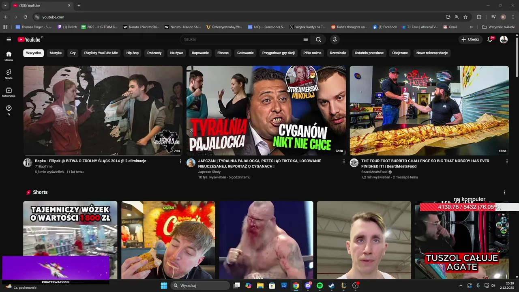Select the Piłka nożna filter chip

coord(312,53)
